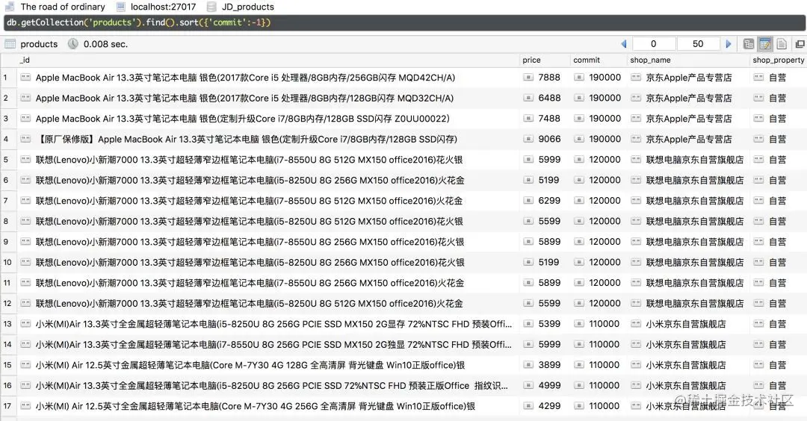Select row number 13 in the row header
Viewport: 807px width, 421px height.
[7, 325]
